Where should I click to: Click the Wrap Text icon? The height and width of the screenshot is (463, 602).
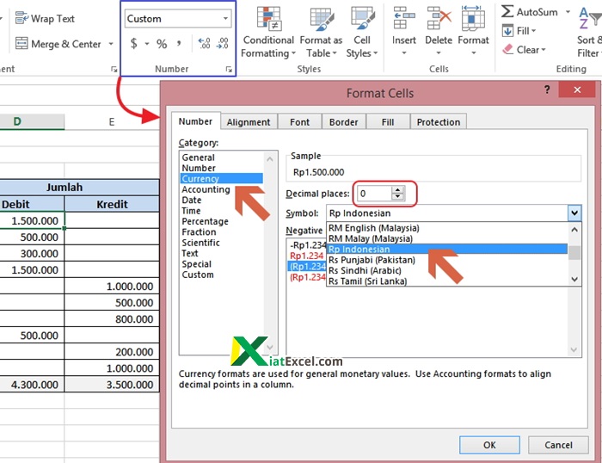[21, 18]
